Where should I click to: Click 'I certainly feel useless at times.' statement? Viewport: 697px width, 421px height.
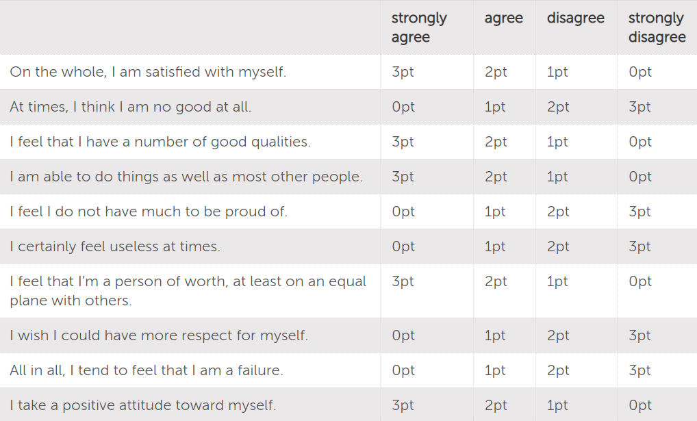click(x=115, y=246)
